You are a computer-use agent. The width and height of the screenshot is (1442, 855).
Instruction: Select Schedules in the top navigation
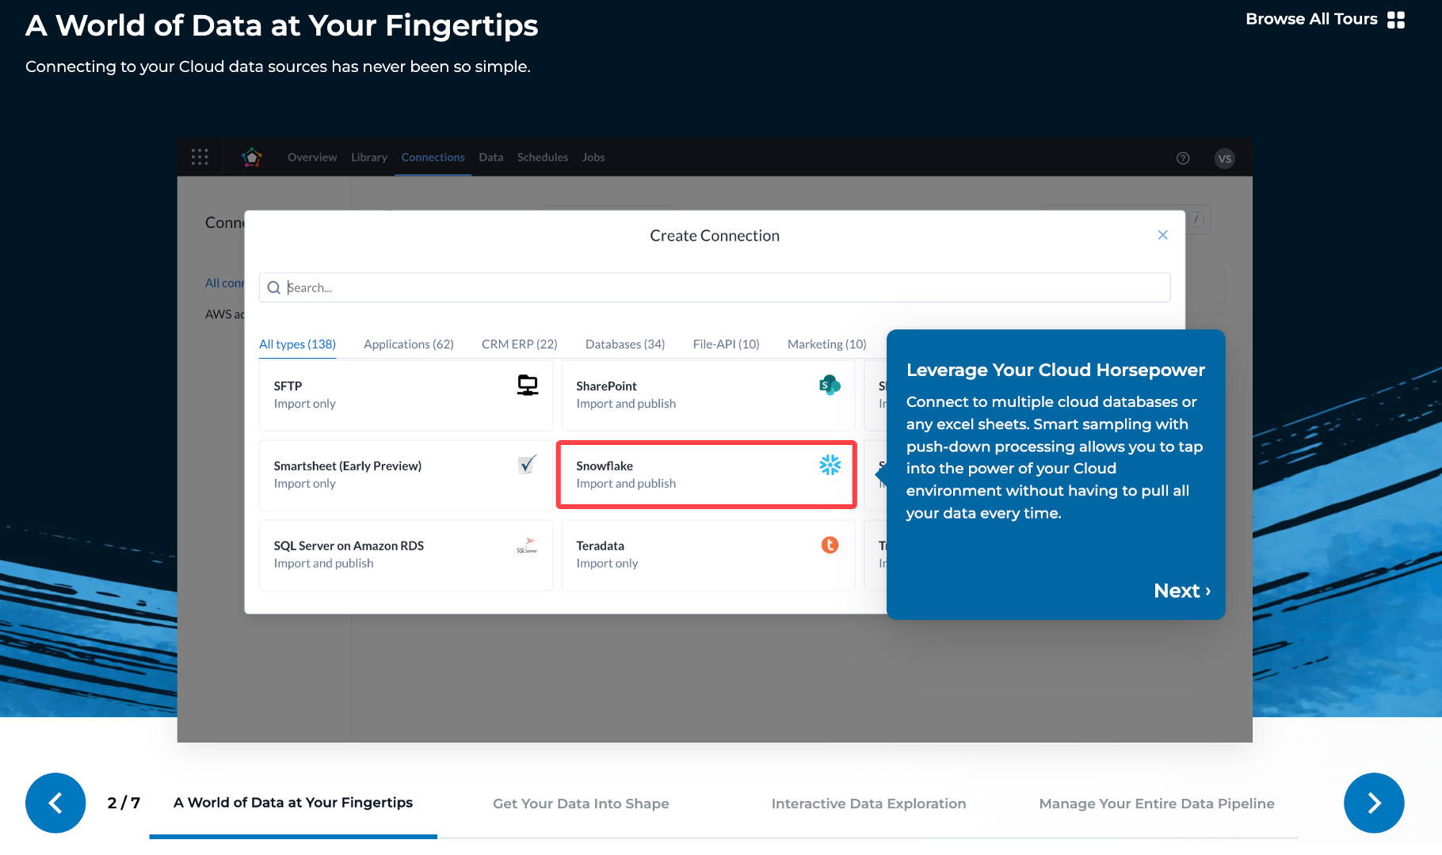542,157
